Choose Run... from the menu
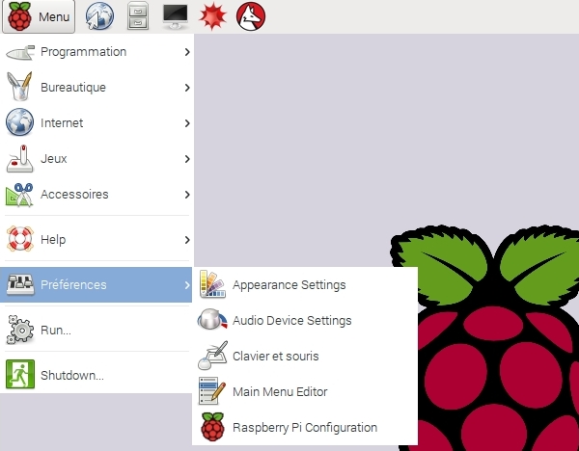 (x=96, y=330)
